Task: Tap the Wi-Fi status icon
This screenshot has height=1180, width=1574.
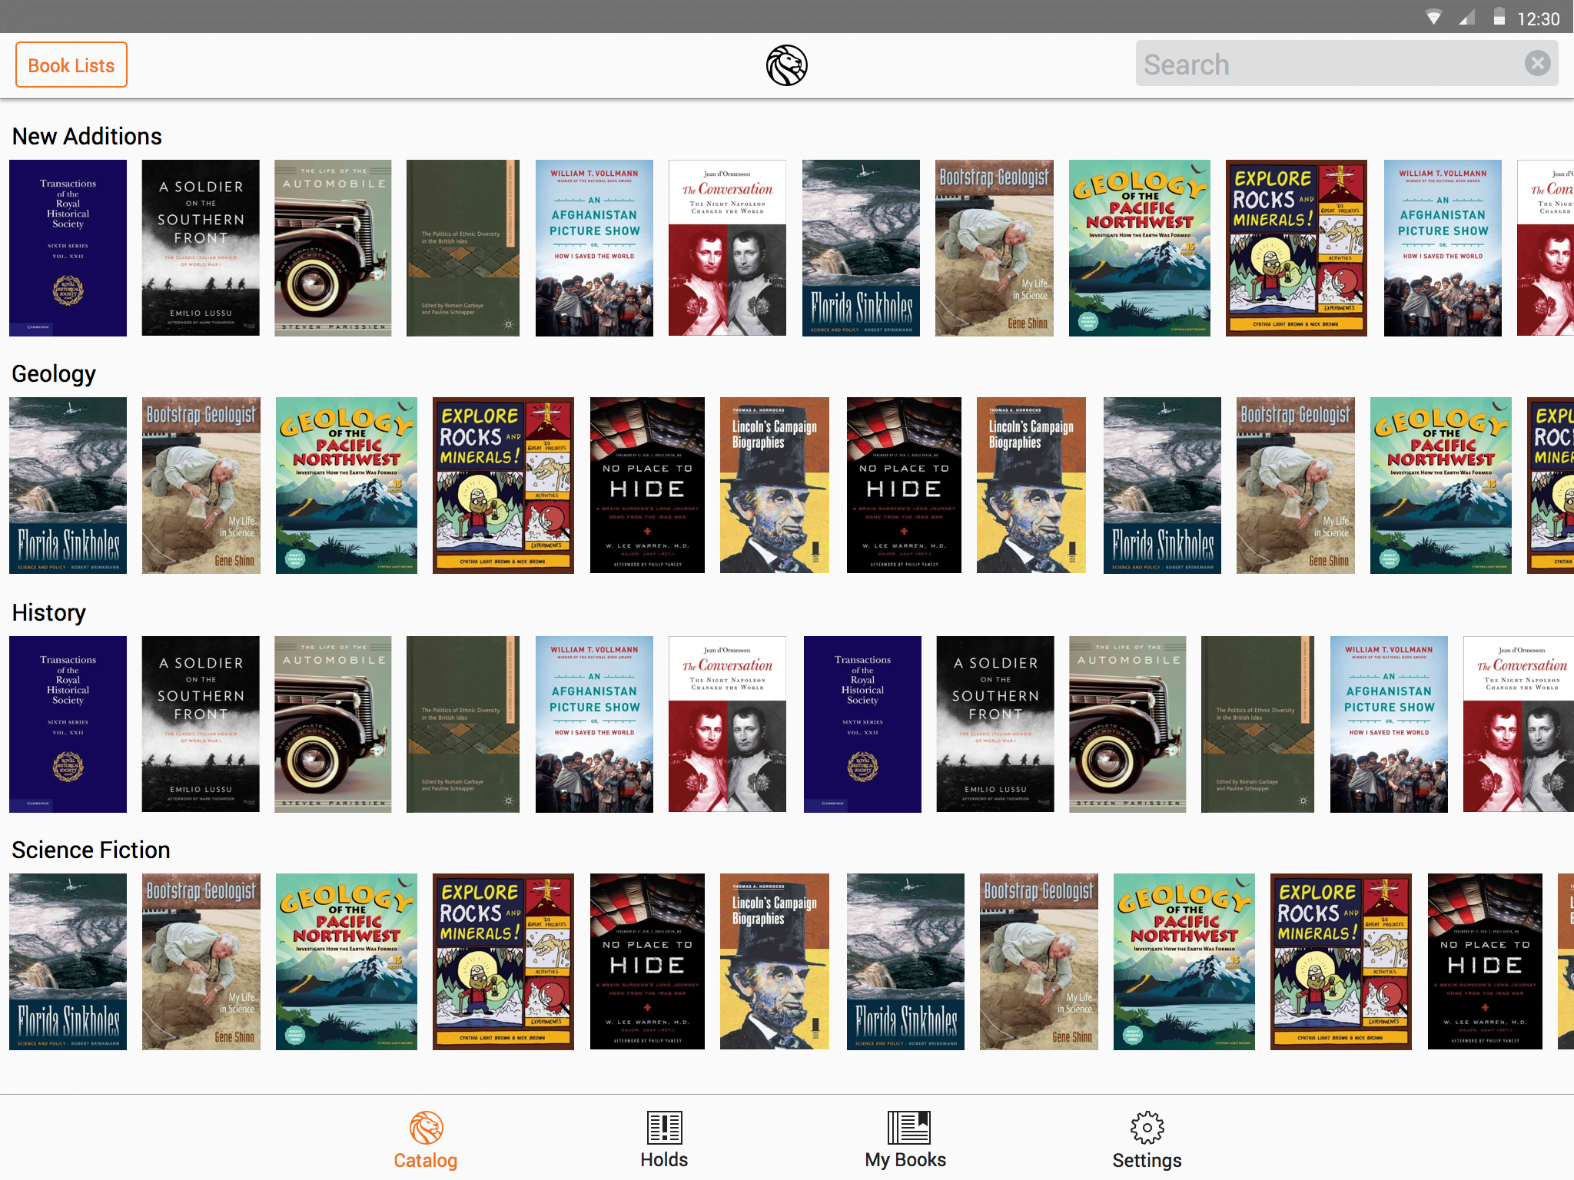Action: click(x=1433, y=17)
